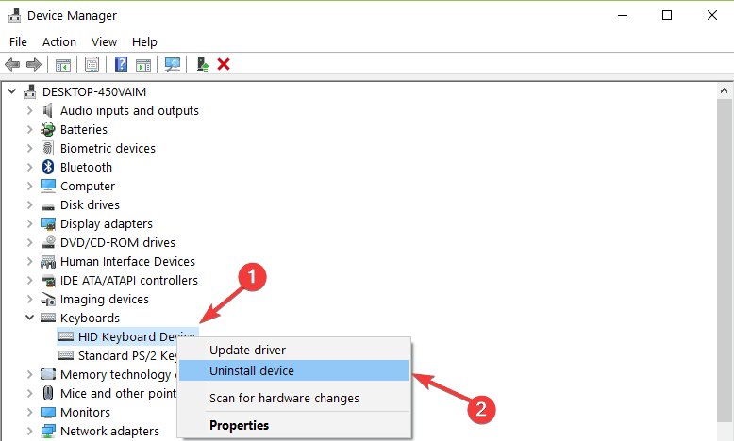Click the Computer category monitor icon
Viewport: 734px width, 441px height.
(x=48, y=186)
